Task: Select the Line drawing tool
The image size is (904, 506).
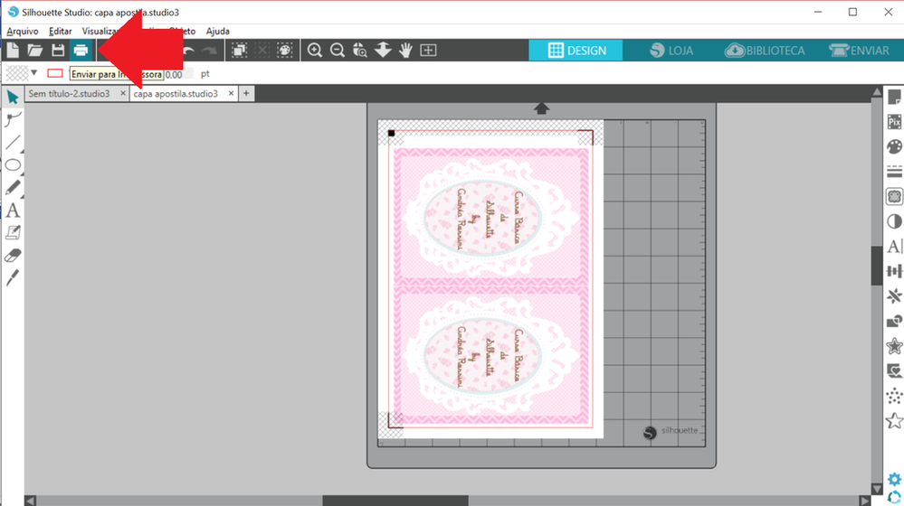Action: (x=13, y=142)
